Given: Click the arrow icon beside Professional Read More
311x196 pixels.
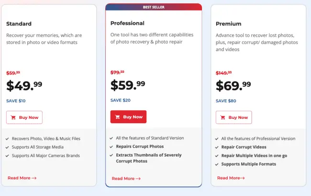Looking at the screenshot, I should click(x=138, y=179).
